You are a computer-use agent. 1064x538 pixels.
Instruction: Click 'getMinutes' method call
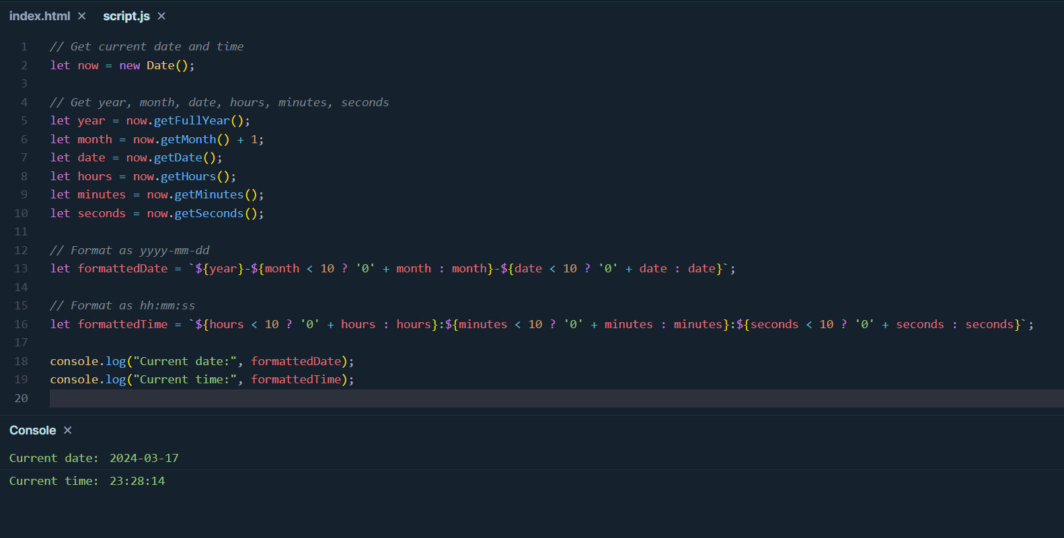[x=209, y=194]
